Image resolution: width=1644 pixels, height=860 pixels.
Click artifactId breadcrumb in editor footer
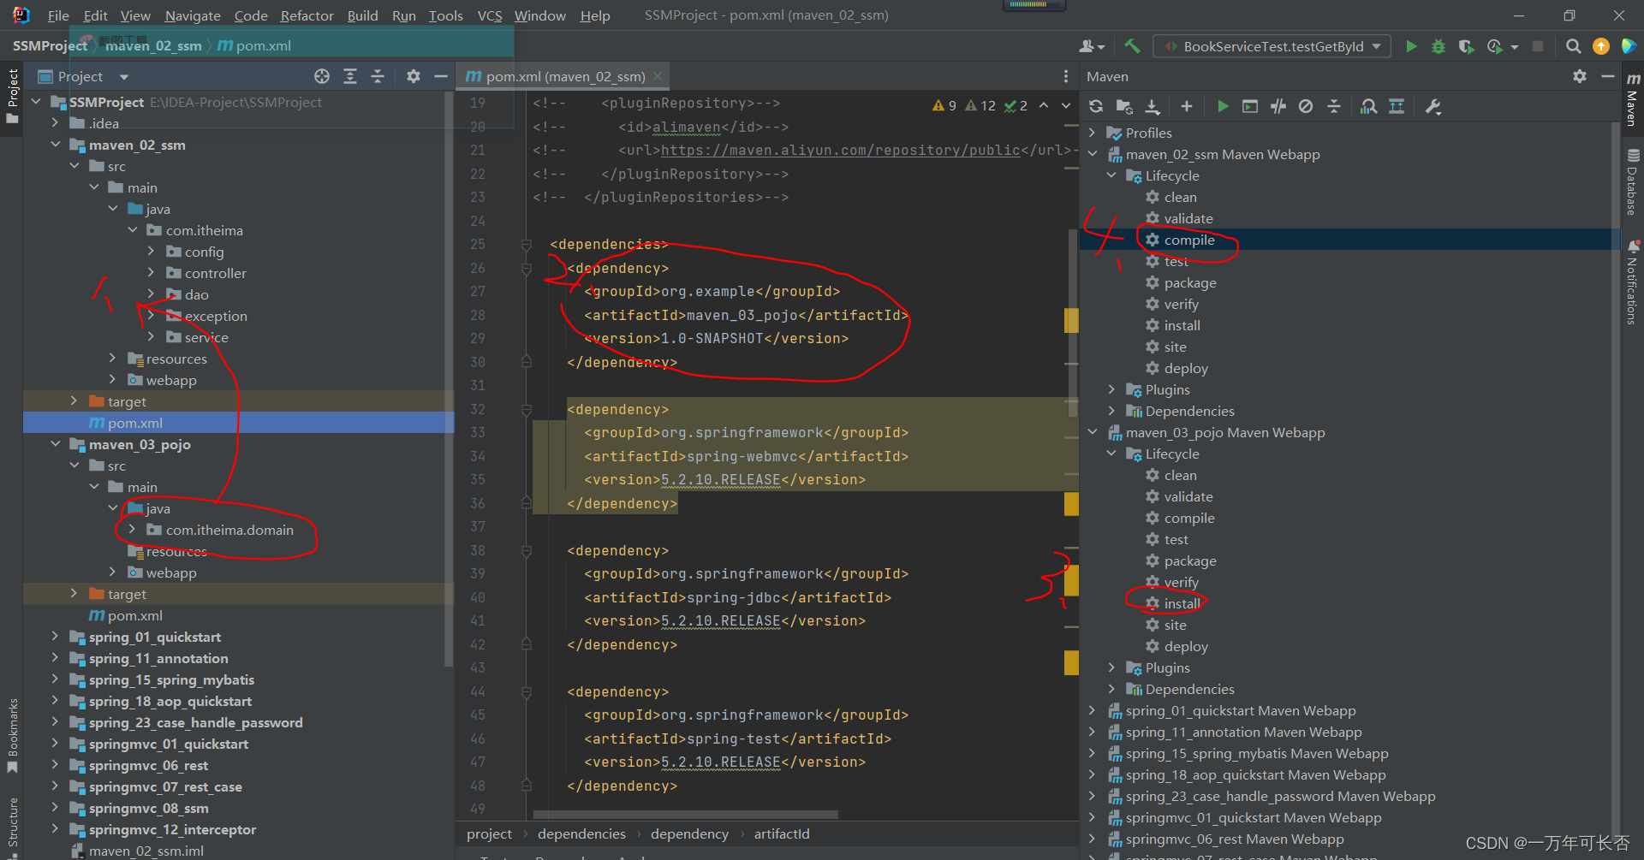[x=781, y=833]
